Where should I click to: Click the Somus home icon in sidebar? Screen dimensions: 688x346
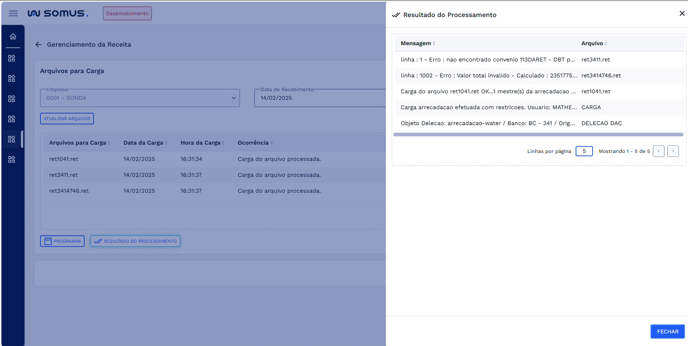(13, 36)
